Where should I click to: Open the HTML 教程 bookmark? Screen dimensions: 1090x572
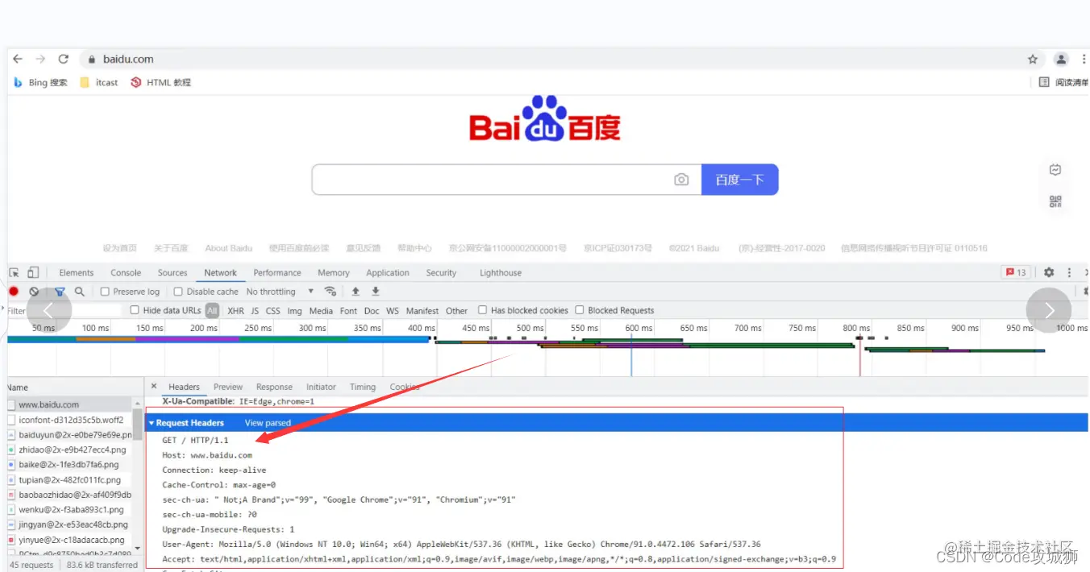tap(160, 82)
